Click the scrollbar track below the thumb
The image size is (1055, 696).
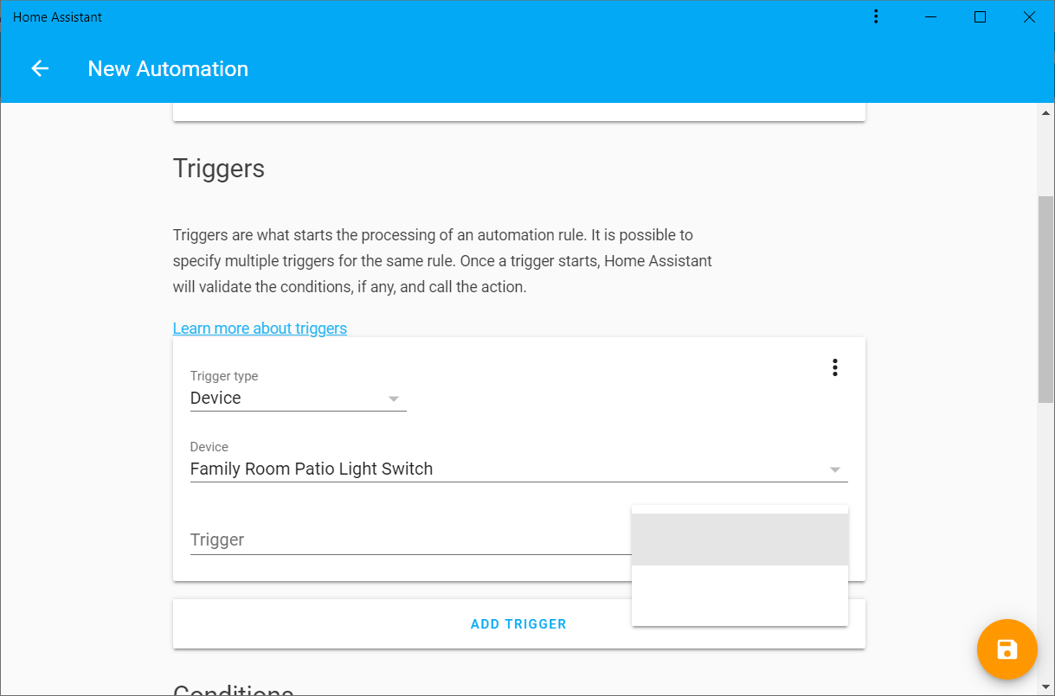click(x=1045, y=536)
